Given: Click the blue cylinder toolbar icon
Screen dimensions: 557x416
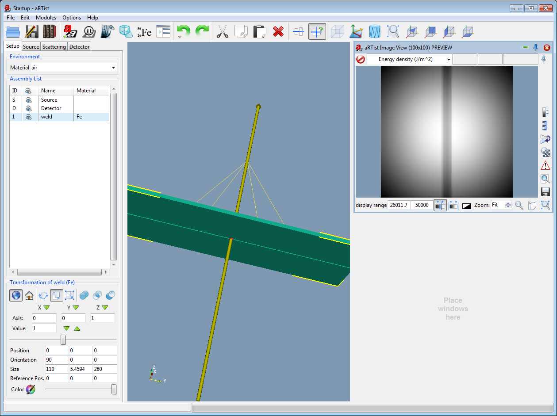Looking at the screenshot, I should coord(374,31).
